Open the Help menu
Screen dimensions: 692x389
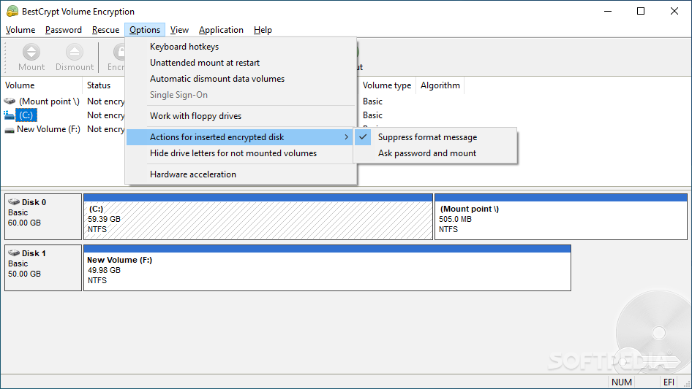coord(263,30)
